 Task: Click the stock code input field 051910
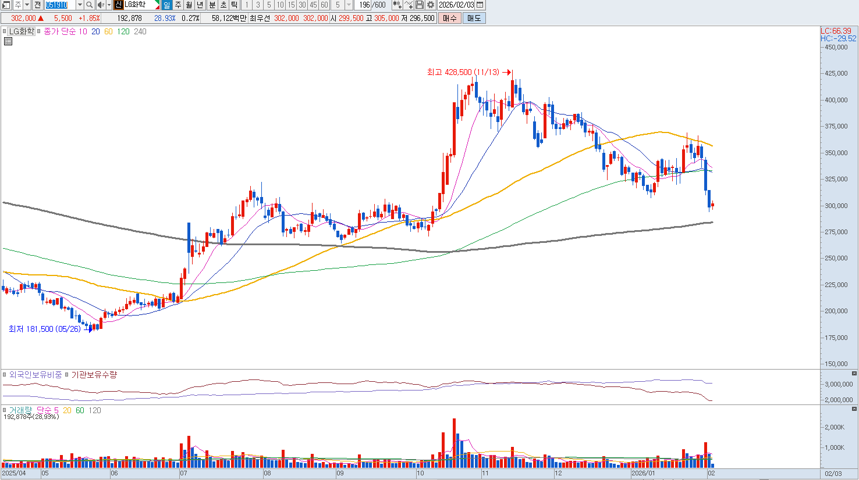60,5
